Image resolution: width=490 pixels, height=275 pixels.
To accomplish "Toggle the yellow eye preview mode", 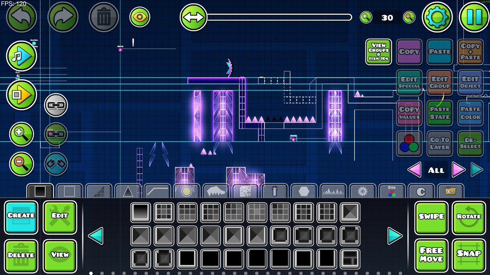I will [140, 17].
